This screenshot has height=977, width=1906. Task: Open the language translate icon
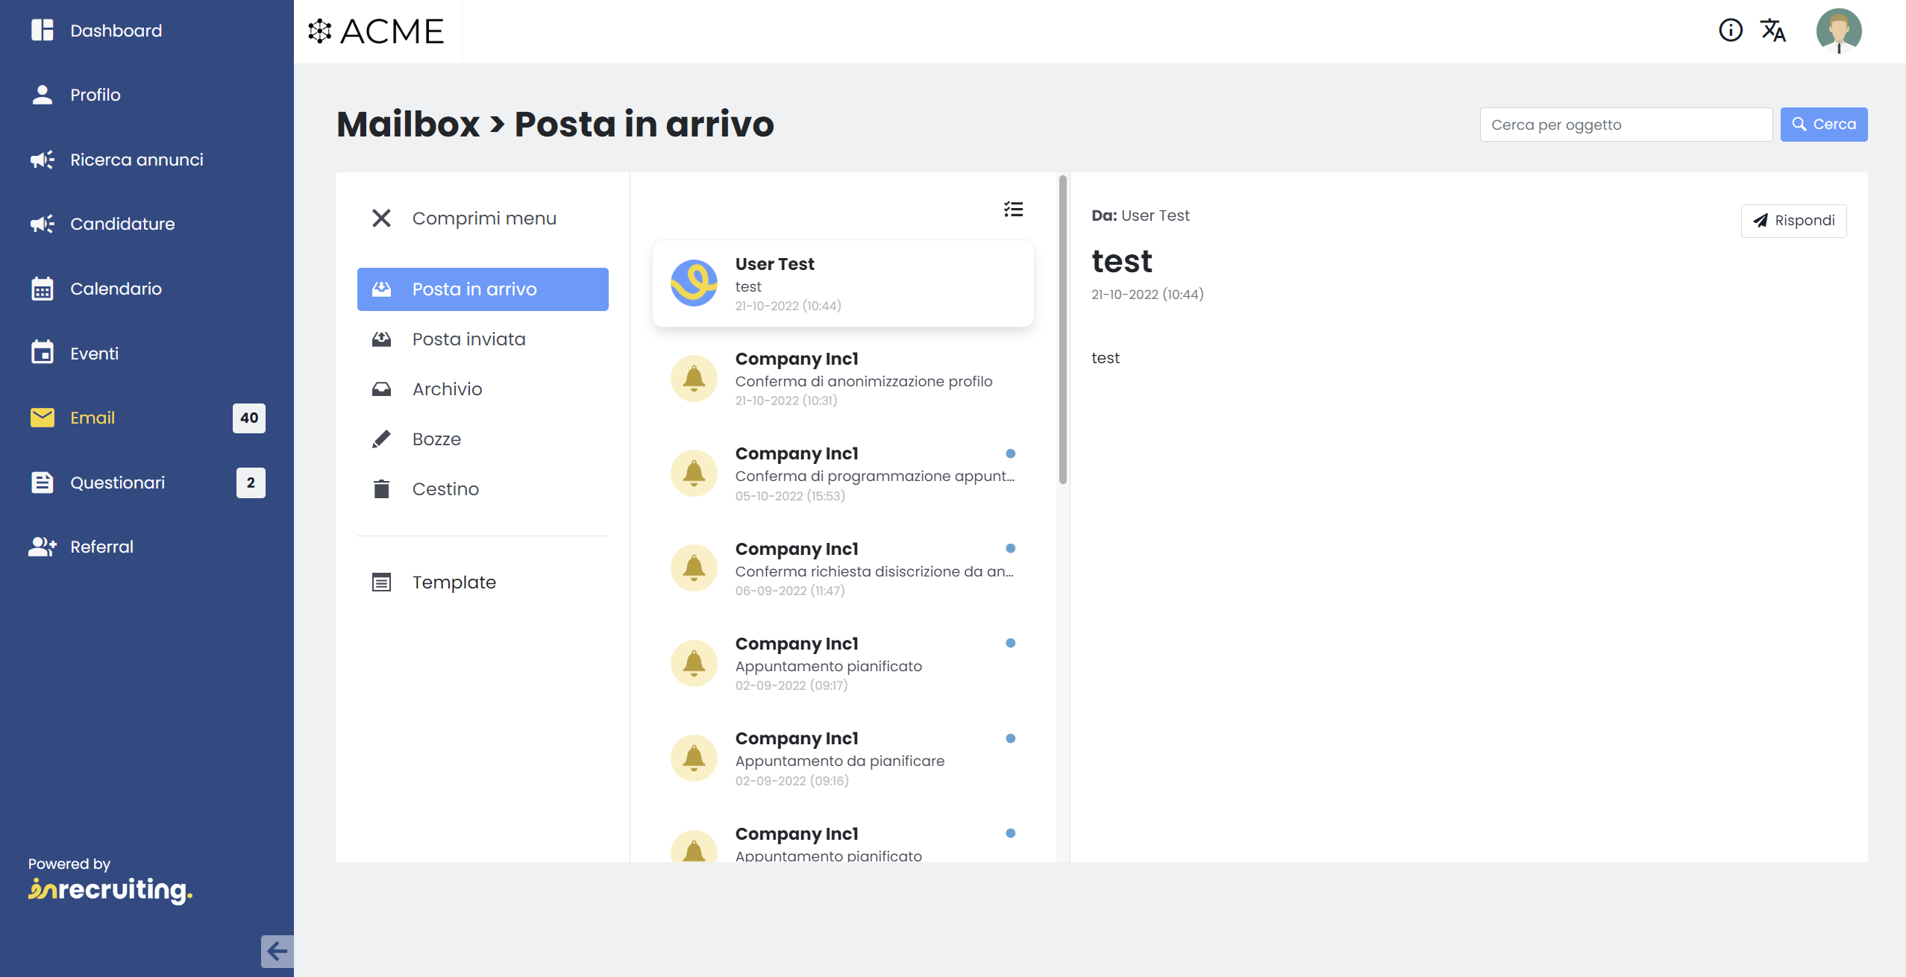[1773, 31]
